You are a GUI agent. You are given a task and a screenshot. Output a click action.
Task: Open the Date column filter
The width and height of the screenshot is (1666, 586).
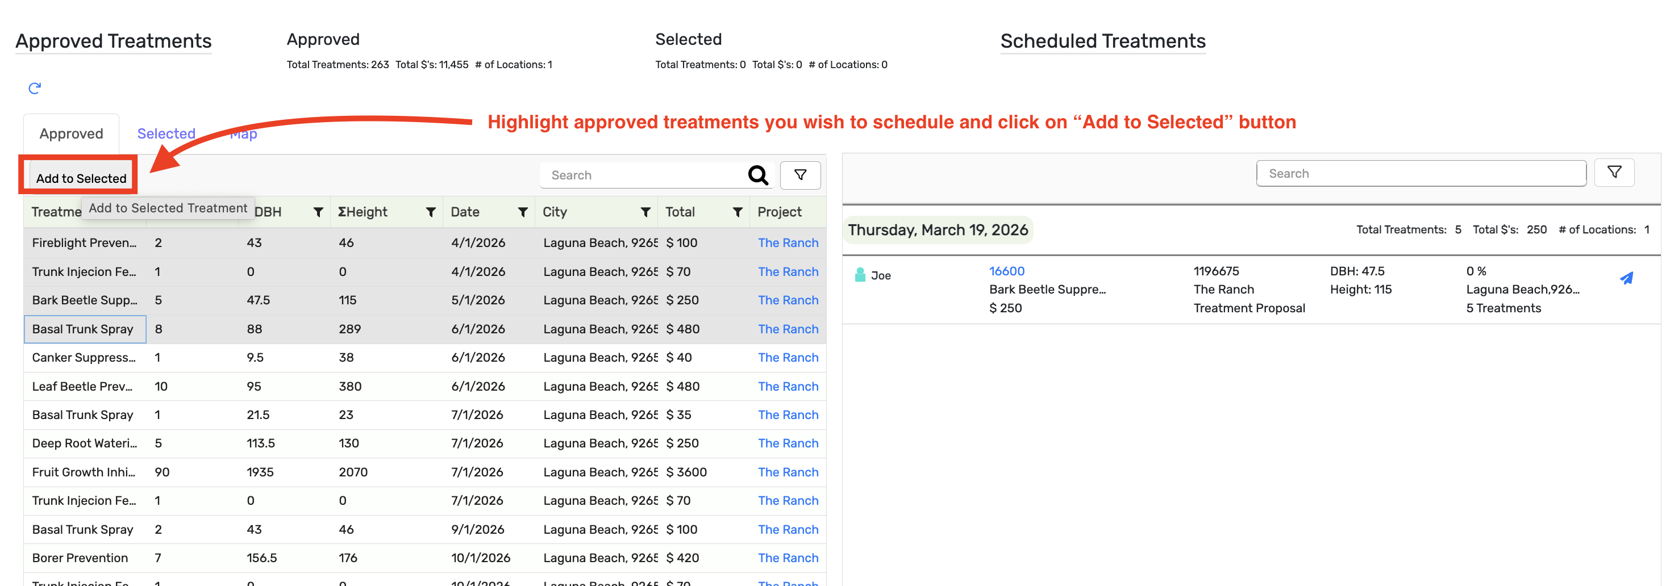click(x=523, y=211)
